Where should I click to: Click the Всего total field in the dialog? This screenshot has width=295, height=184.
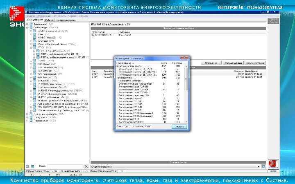[x=127, y=127]
